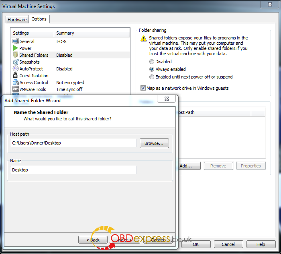Viewport: 281px width, 254px height.
Task: Toggle Map as a network drive checkbox
Action: coord(143,88)
